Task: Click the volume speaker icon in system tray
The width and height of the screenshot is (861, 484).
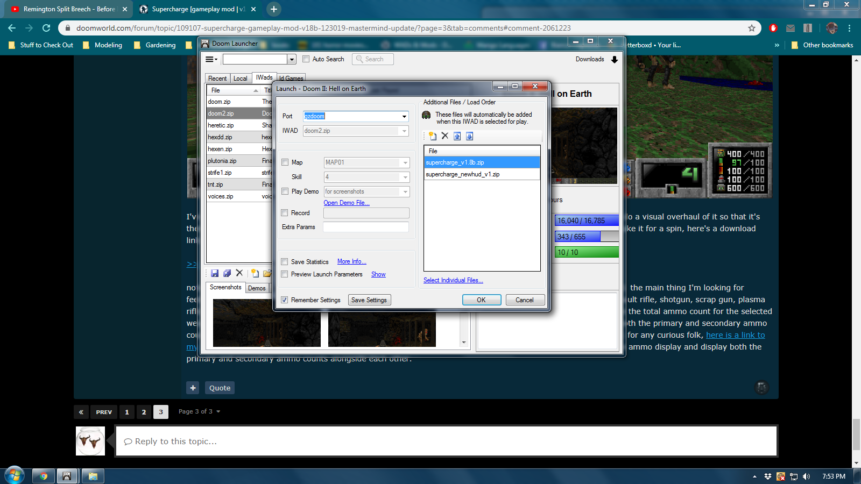Action: [x=806, y=476]
